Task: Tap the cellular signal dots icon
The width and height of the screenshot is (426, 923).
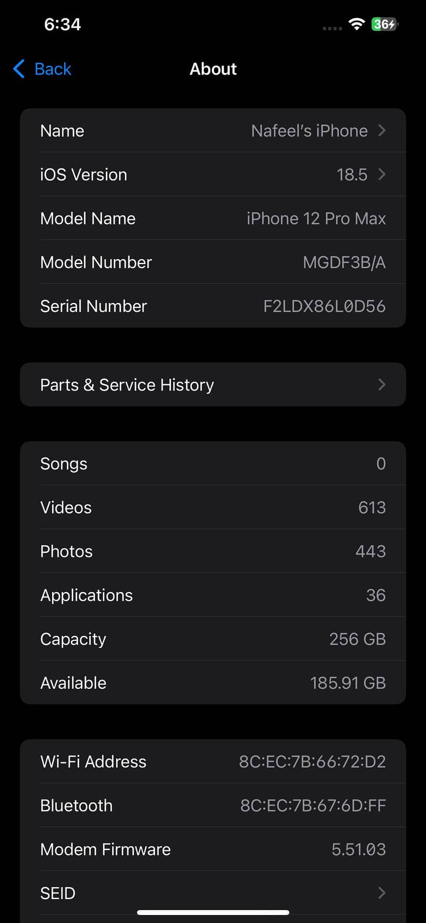Action: point(332,28)
